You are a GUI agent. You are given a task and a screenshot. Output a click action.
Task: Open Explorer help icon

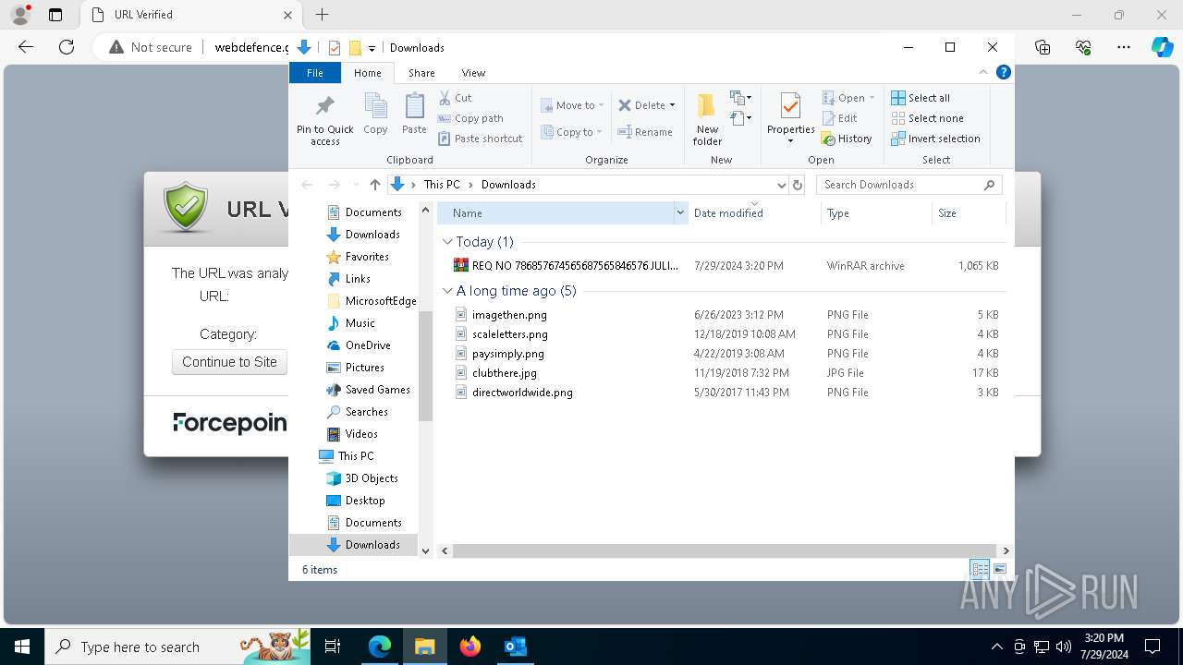click(x=1003, y=72)
